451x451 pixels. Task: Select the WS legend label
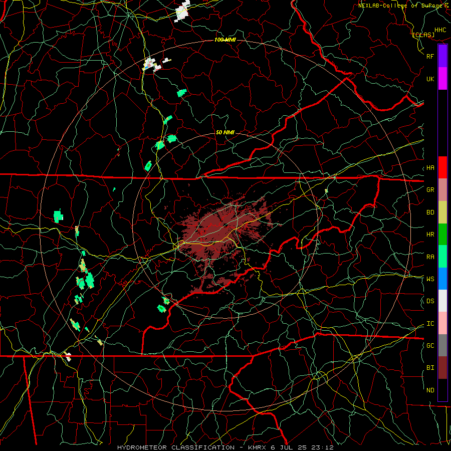pyautogui.click(x=430, y=279)
